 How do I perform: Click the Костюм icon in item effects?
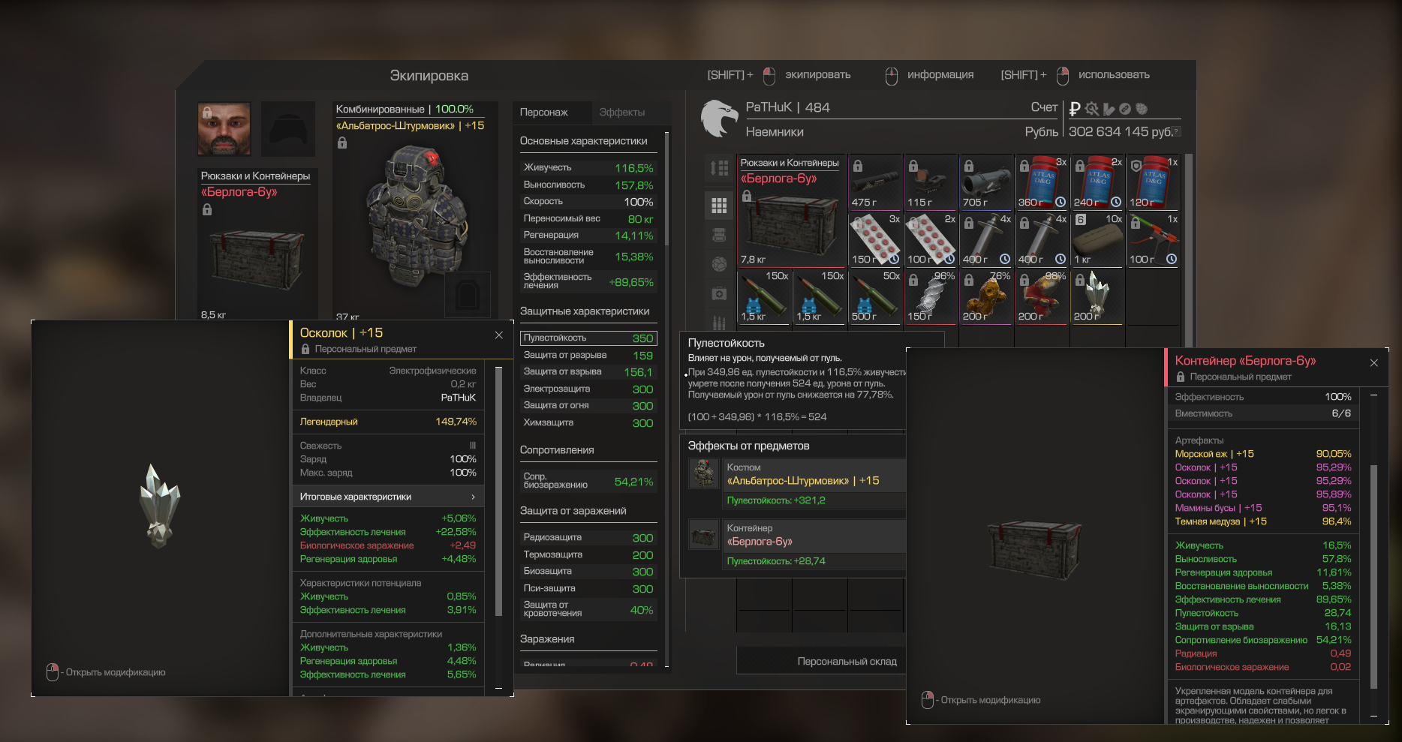click(x=704, y=474)
